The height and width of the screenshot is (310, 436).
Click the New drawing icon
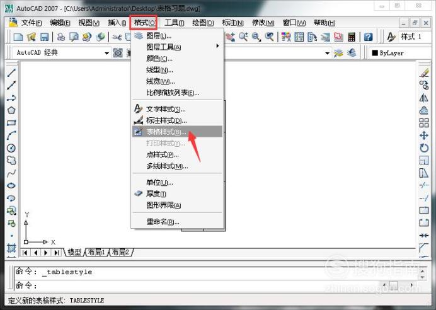(x=18, y=37)
